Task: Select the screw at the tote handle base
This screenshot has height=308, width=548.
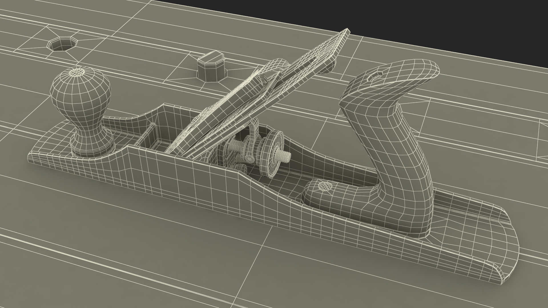Action: point(325,187)
